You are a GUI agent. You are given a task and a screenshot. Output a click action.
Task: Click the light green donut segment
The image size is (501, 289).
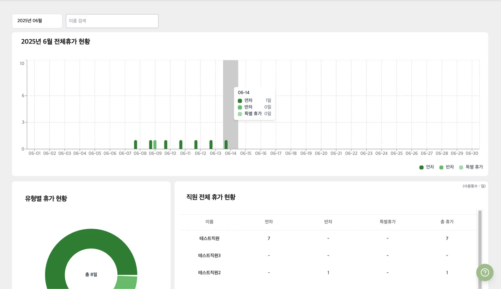[127, 282]
